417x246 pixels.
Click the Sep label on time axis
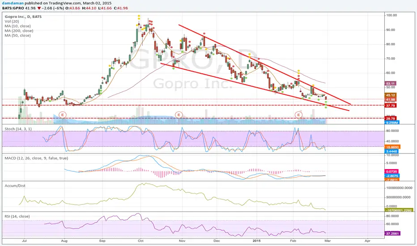coord(102,241)
